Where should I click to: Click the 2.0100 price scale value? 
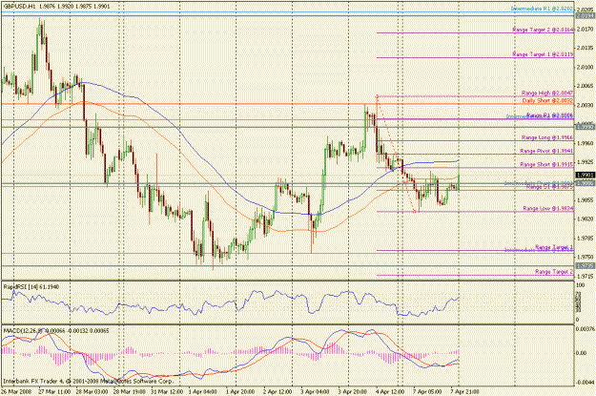pos(585,67)
